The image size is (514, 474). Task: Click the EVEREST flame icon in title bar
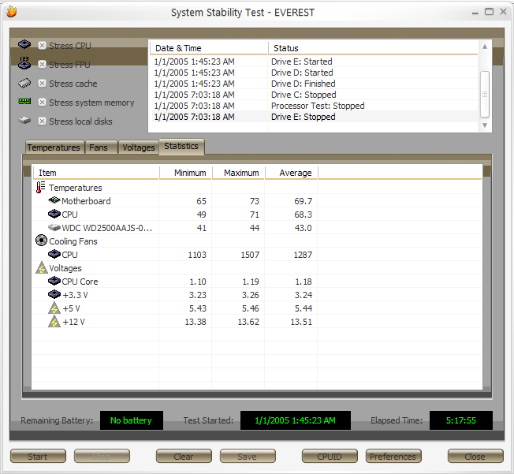(x=11, y=12)
